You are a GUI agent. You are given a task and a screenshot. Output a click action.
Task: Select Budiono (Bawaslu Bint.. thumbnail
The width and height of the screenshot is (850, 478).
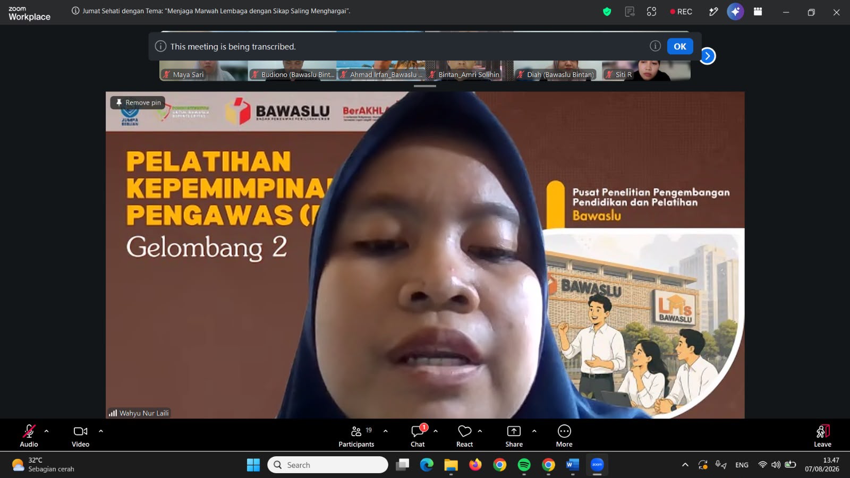tap(292, 71)
